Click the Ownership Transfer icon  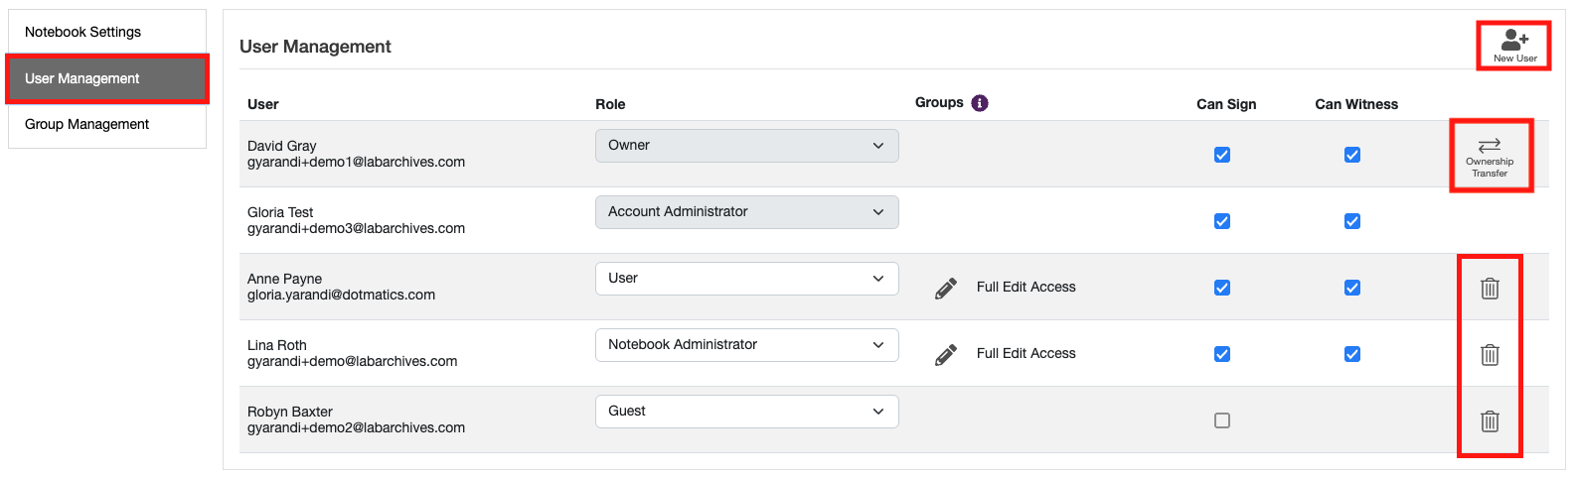[1490, 155]
